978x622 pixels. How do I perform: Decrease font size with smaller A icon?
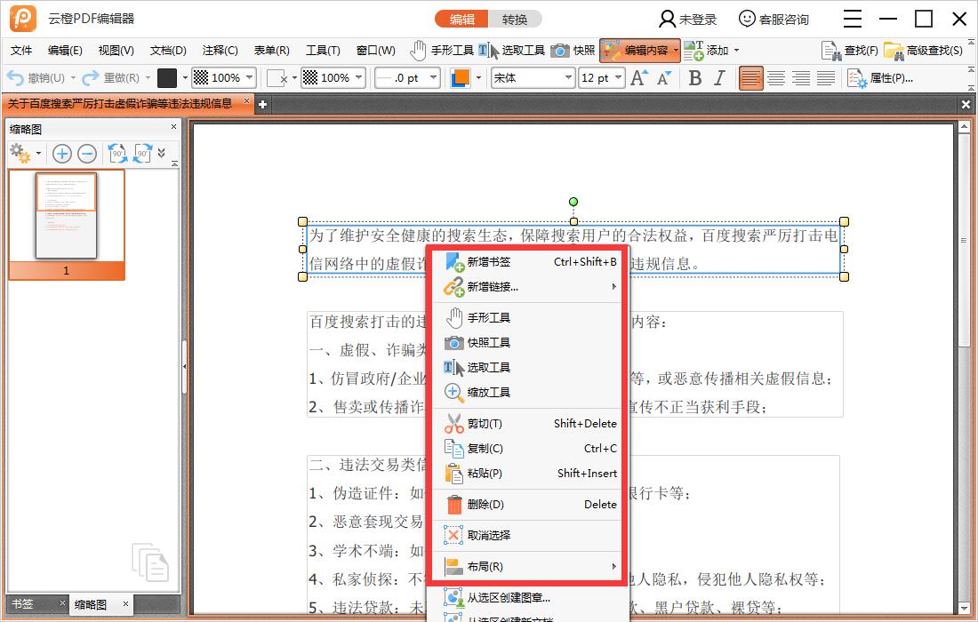(664, 78)
